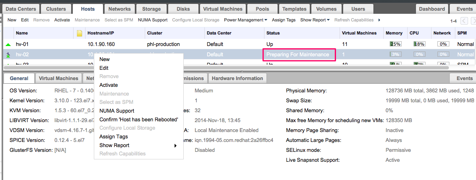This screenshot has height=180, width=476.
Task: Open the Hardware Information sub-tab
Action: click(x=237, y=78)
